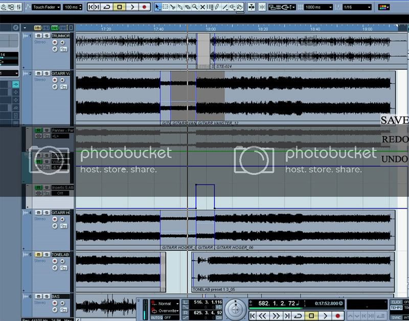Select the Color paint bucket tool
Viewport: 409px width, 321px height.
click(x=240, y=7)
